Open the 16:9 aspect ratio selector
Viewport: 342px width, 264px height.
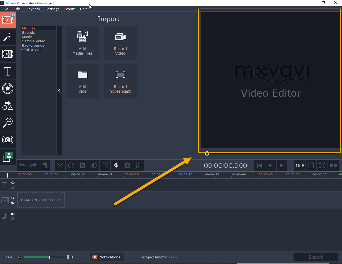tap(299, 165)
